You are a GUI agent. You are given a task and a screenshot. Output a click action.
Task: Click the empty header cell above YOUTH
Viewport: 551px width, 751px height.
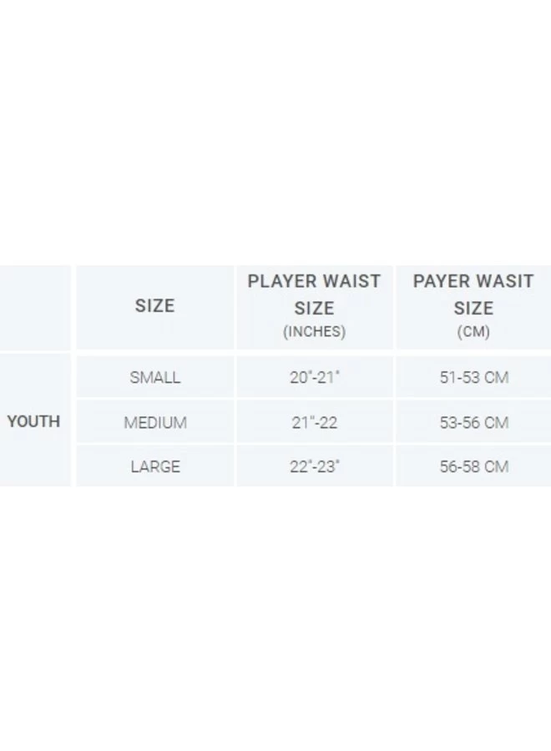pos(34,307)
